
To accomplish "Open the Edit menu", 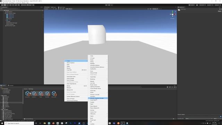I will pos(3,3).
